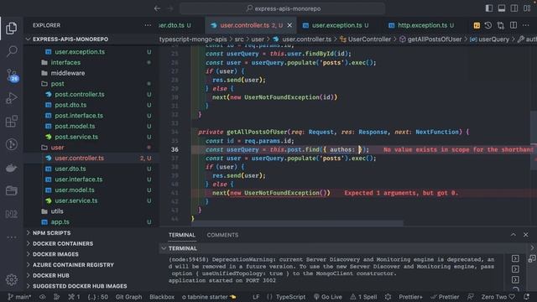Maximize panel with the up chevron
537x302 pixels.
pyautogui.click(x=513, y=235)
